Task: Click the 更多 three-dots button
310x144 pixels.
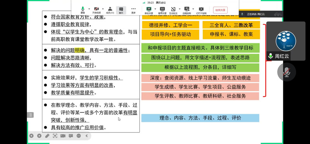Action: [x=134, y=10]
